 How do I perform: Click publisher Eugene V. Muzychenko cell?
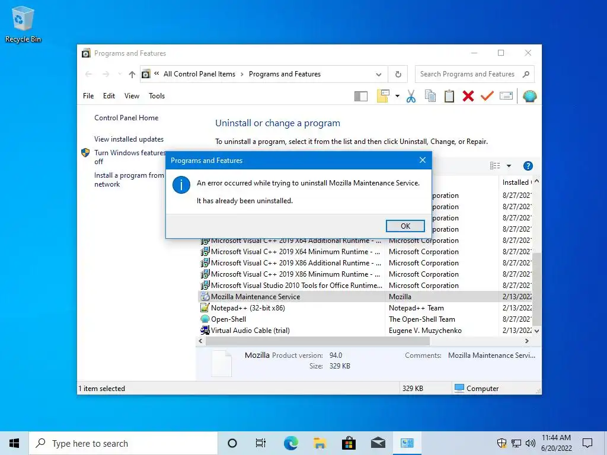(x=425, y=331)
